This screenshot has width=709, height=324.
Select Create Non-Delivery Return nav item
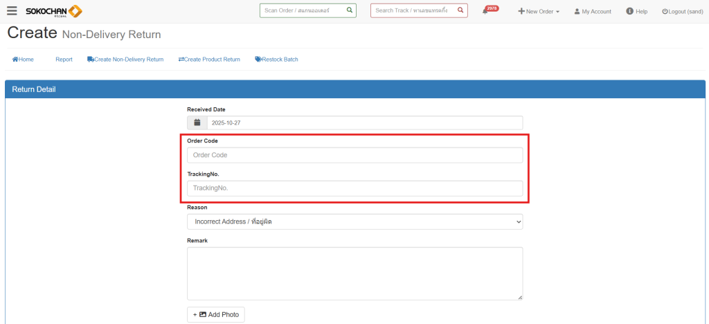pyautogui.click(x=125, y=60)
